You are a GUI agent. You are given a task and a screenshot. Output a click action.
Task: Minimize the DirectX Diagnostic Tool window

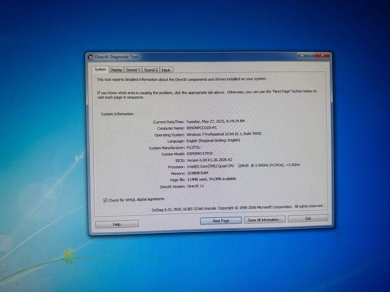pos(302,56)
